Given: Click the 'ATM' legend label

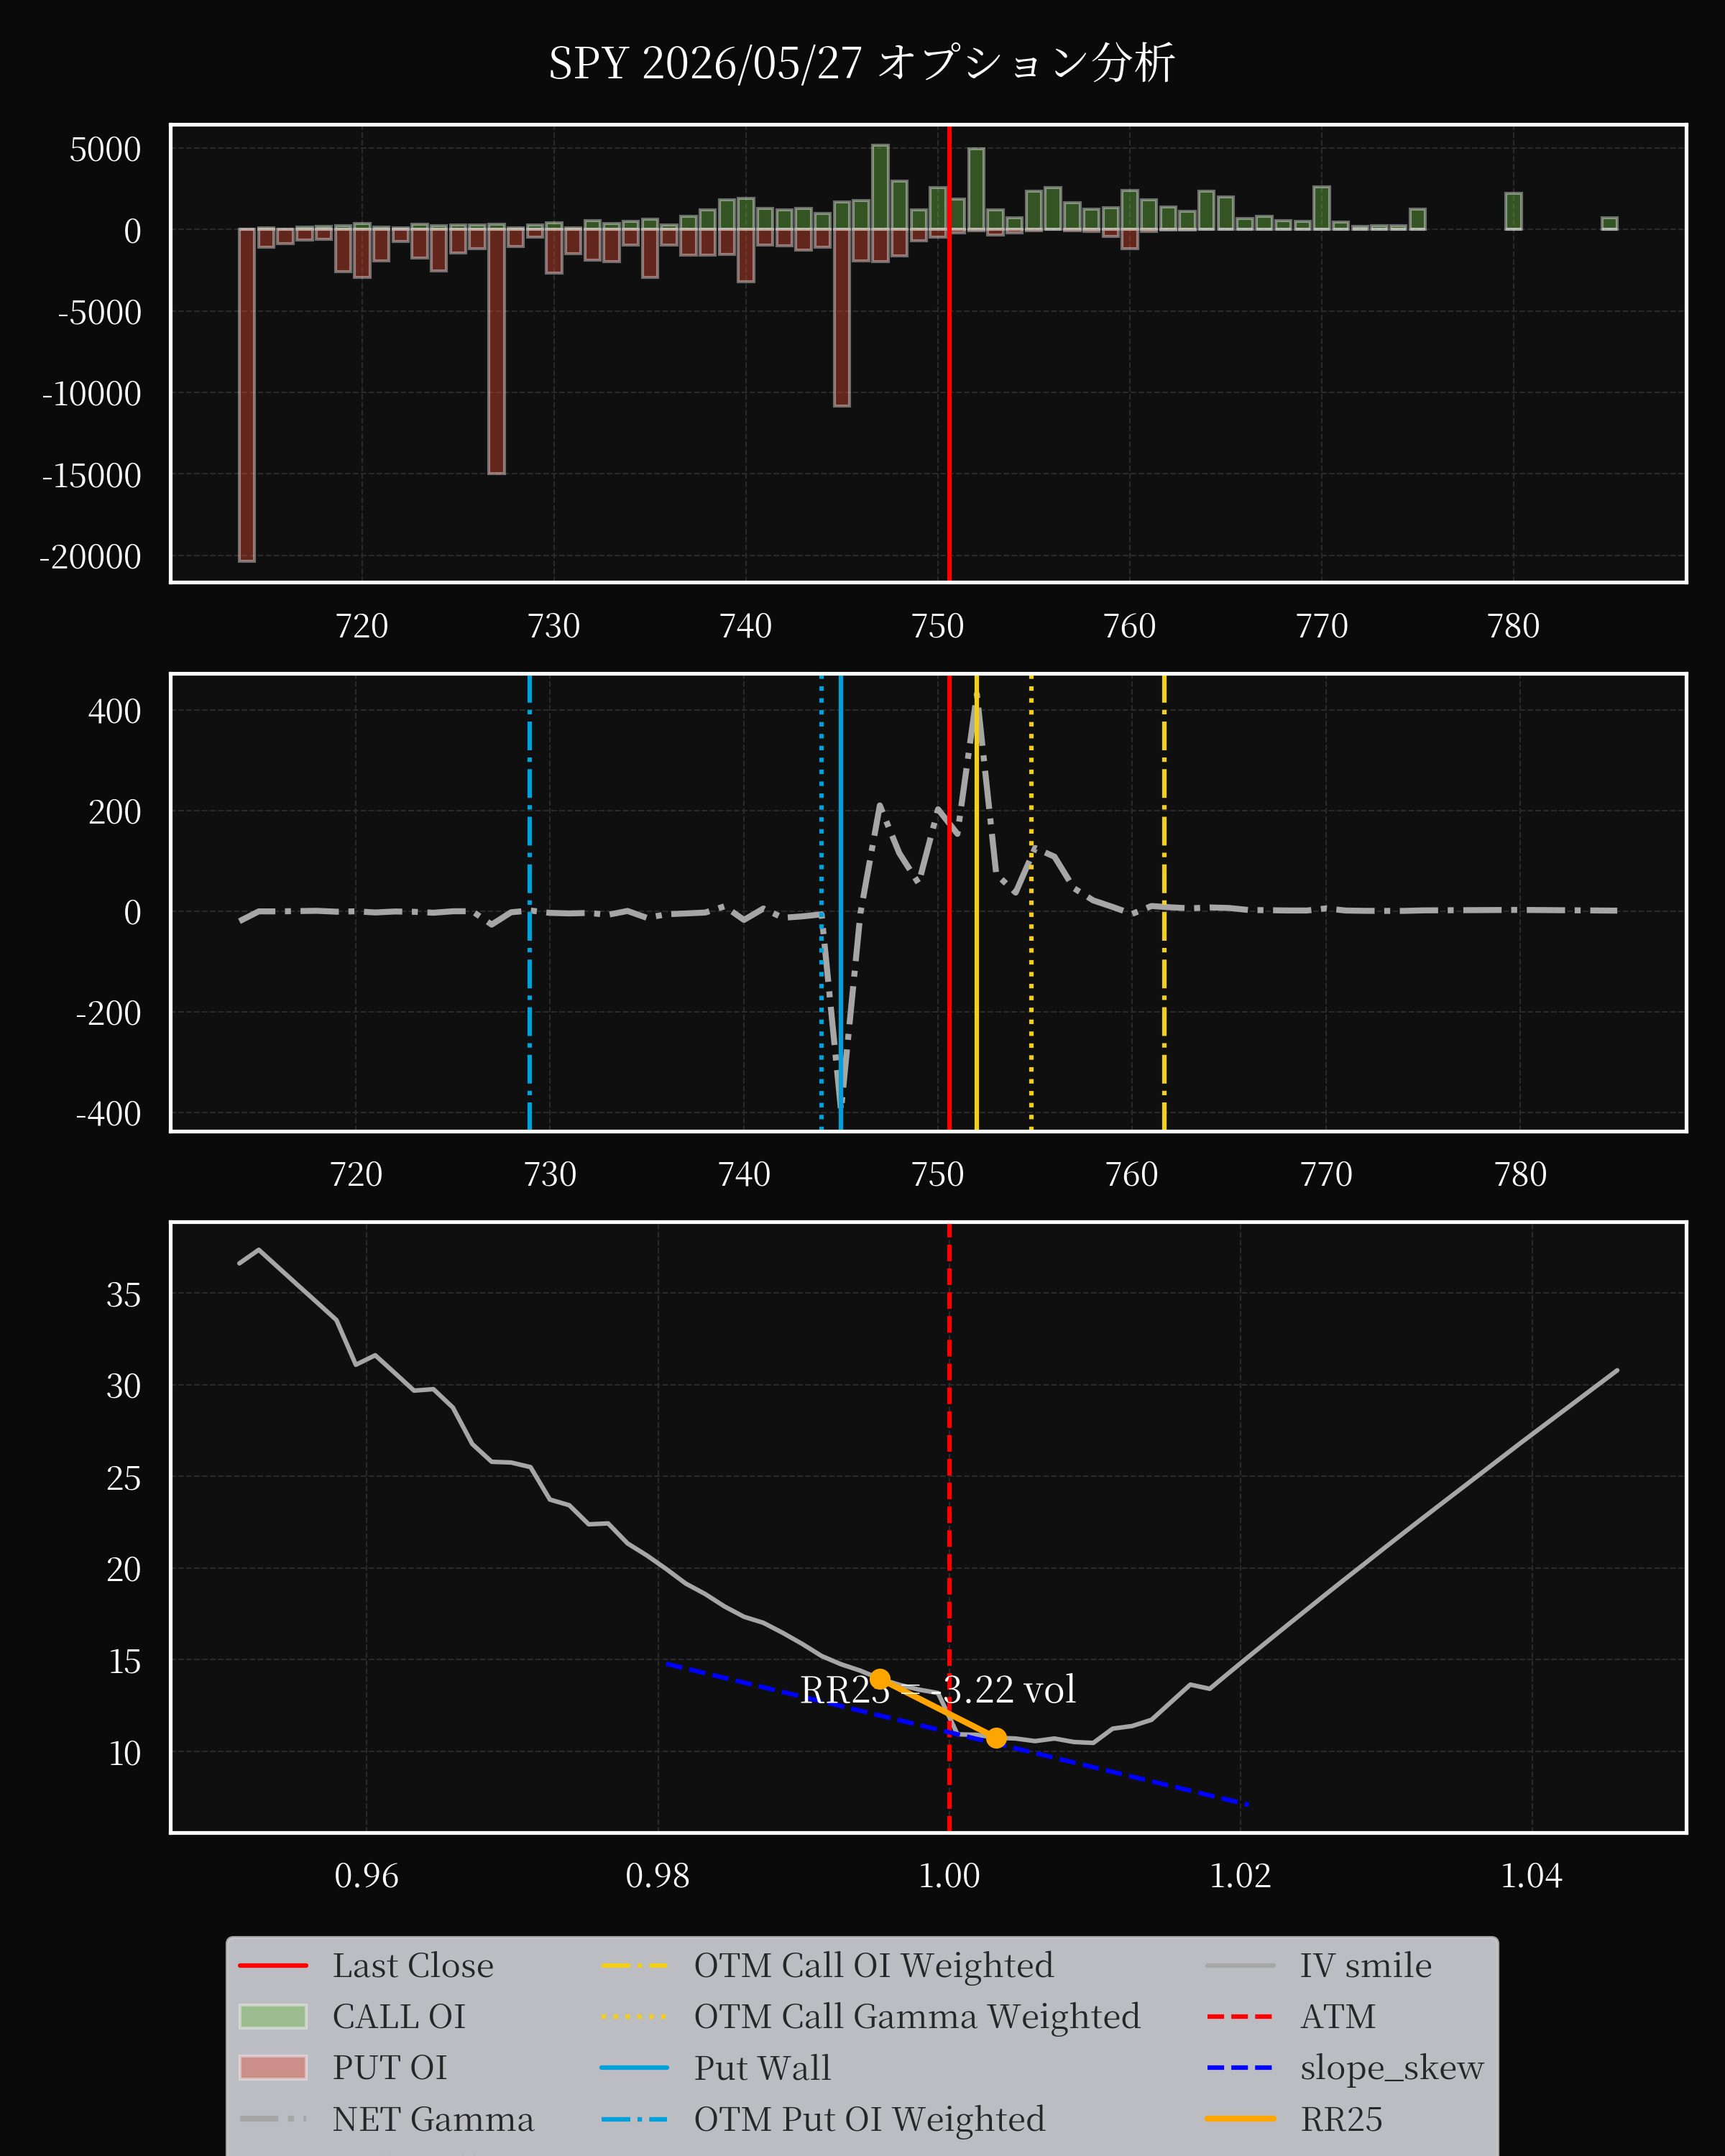Looking at the screenshot, I should click(1338, 2017).
